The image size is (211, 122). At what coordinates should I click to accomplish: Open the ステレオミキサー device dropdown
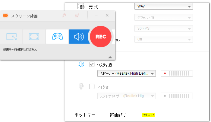click(127, 96)
